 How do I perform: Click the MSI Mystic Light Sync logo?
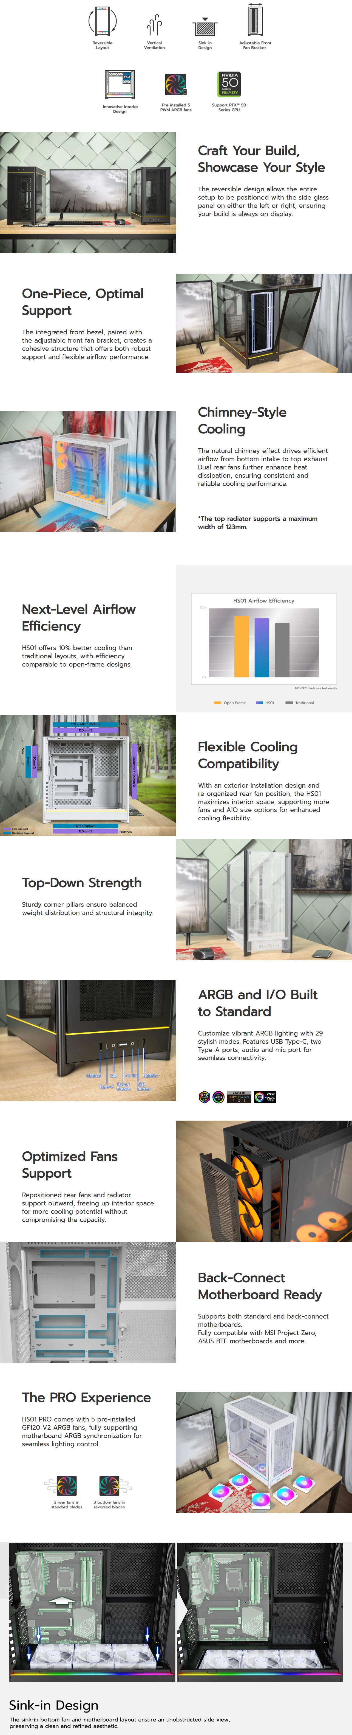pos(265,1097)
